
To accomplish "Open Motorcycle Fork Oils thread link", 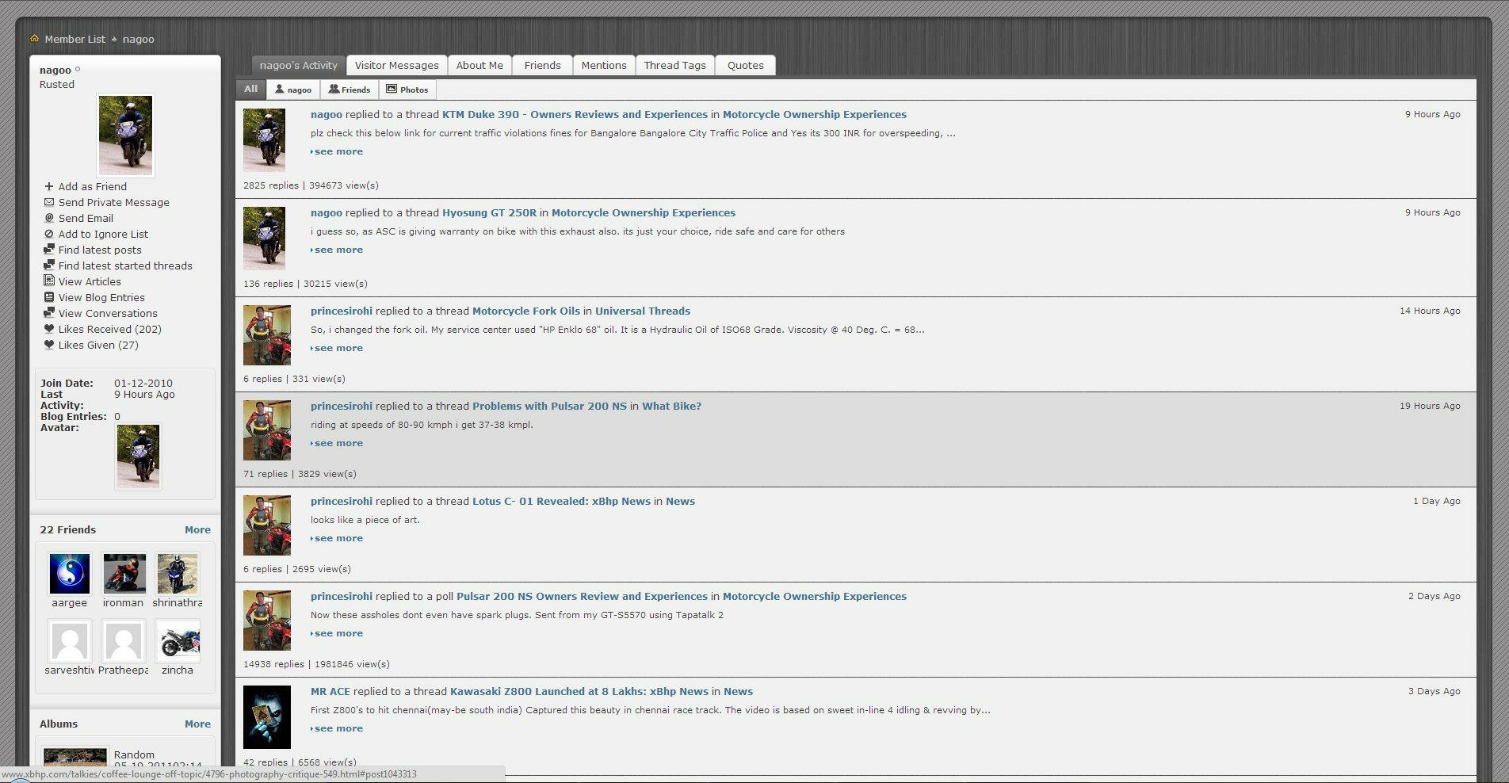I will coord(526,311).
